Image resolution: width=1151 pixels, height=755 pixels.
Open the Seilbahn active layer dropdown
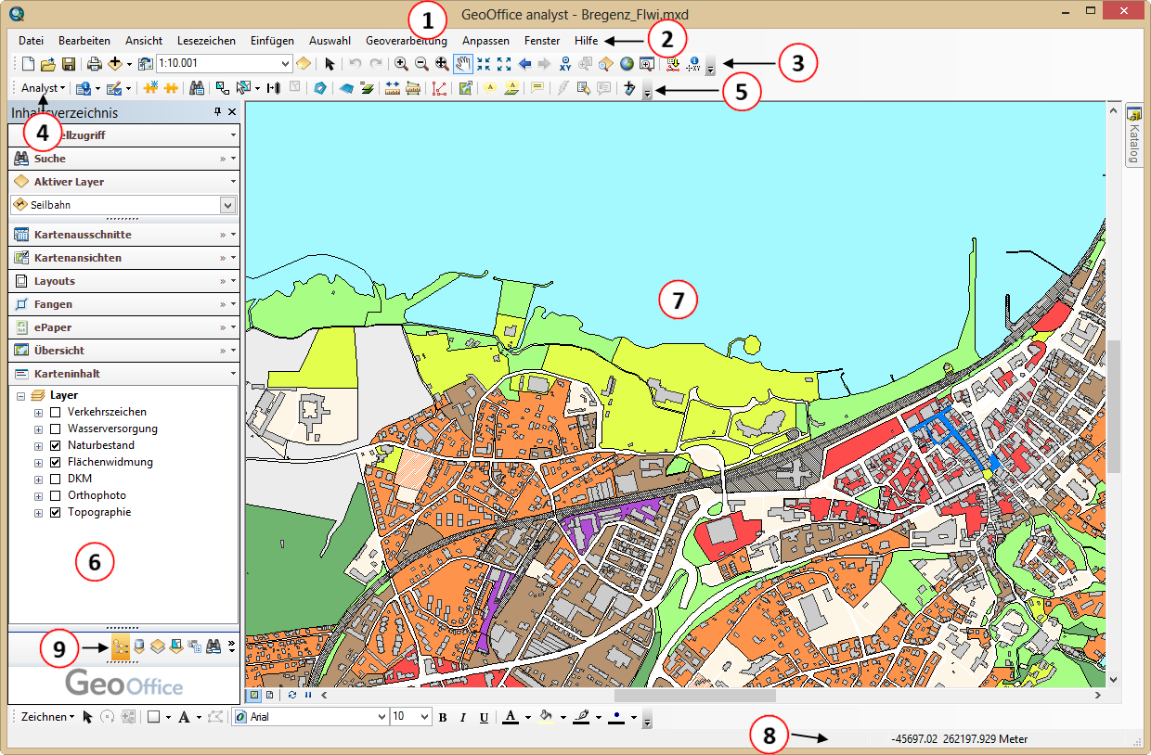(x=227, y=205)
